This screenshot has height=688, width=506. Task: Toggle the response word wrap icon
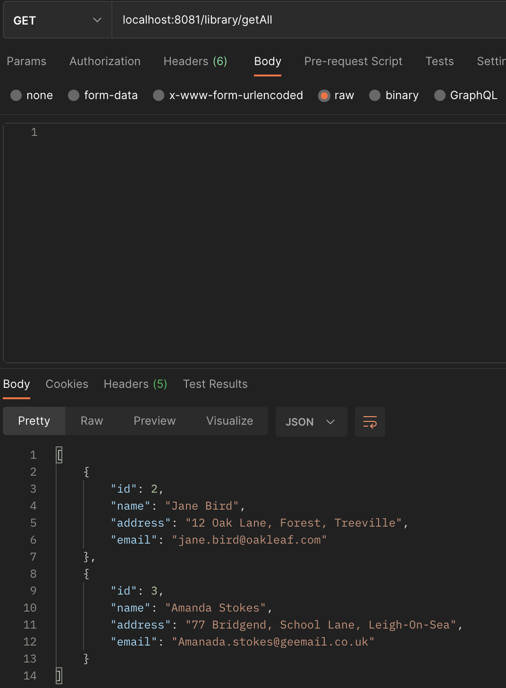pyautogui.click(x=370, y=422)
